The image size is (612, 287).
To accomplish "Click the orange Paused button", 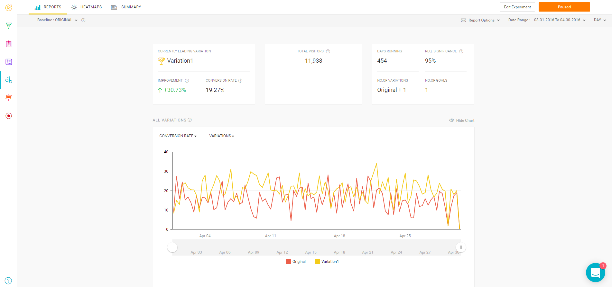I will pos(564,7).
